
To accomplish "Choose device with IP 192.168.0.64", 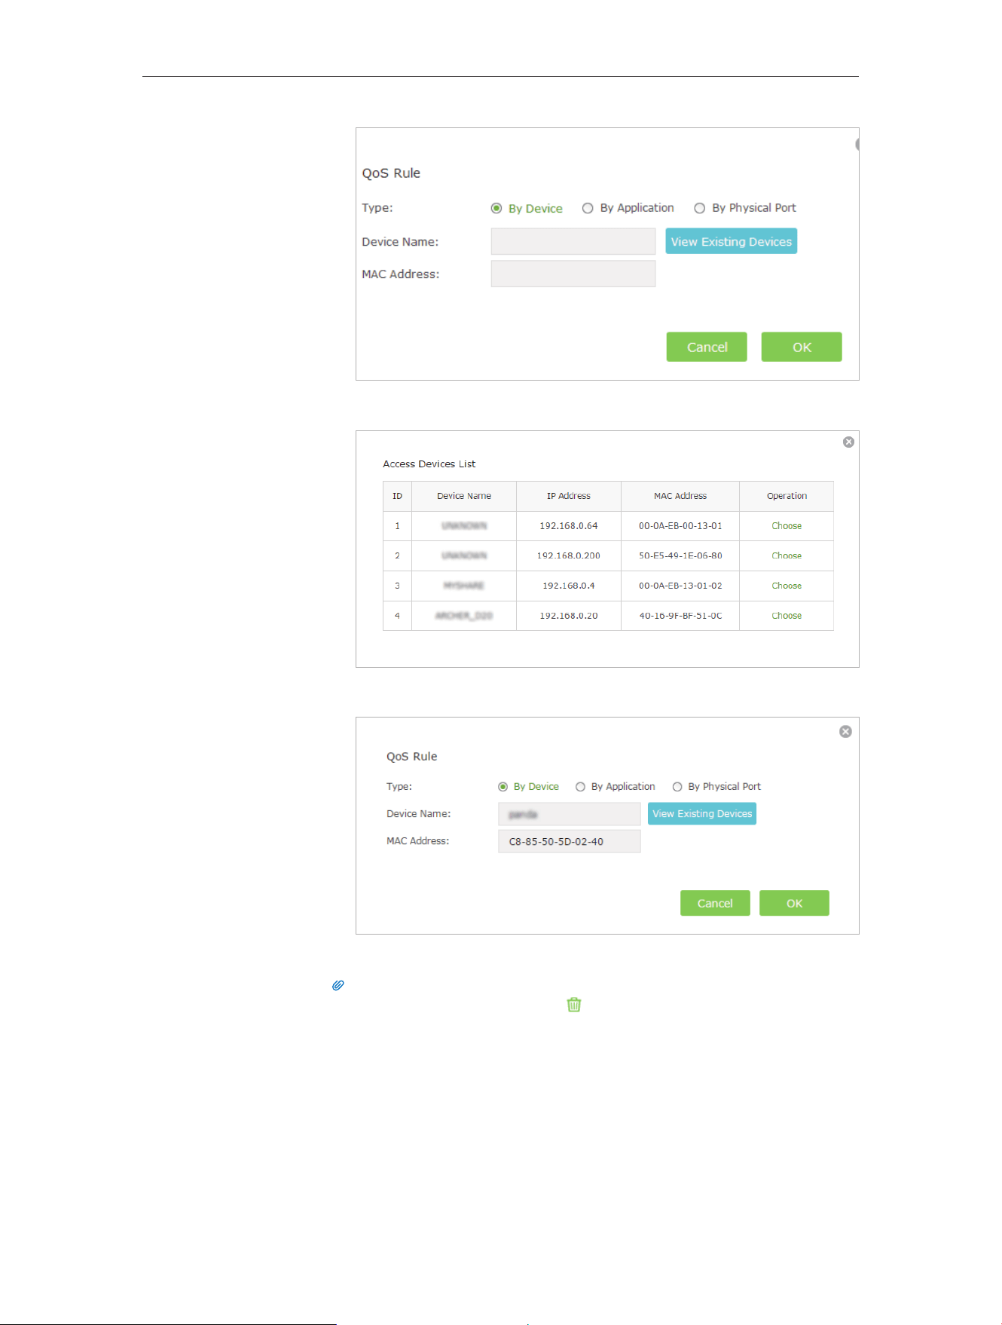I will click(x=787, y=526).
